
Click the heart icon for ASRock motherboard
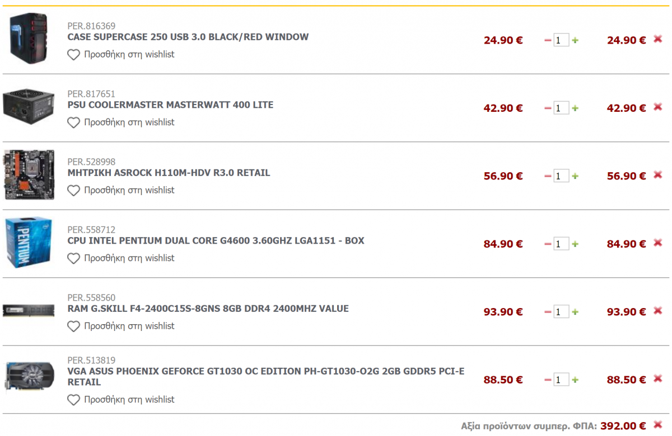pos(73,191)
